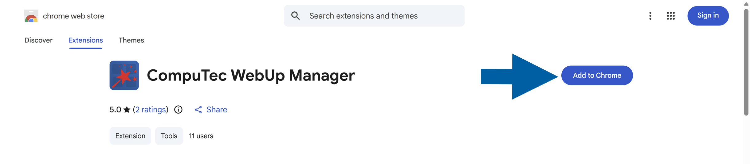The image size is (750, 164).
Task: Select the Extensions tab
Action: point(85,40)
